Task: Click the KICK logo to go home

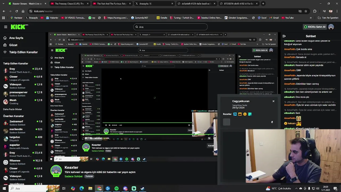Action: click(19, 27)
